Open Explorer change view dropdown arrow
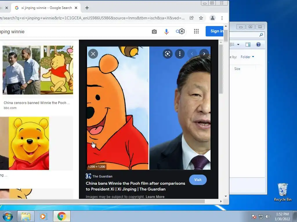Image resolution: width=297 pixels, height=222 pixels. [238, 45]
